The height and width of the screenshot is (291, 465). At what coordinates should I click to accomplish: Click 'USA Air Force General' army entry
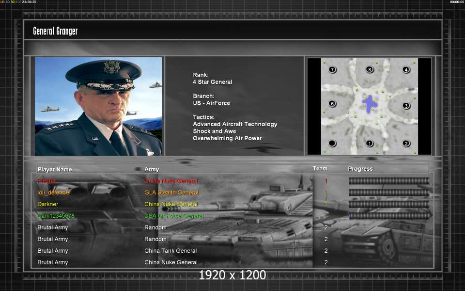click(x=174, y=215)
